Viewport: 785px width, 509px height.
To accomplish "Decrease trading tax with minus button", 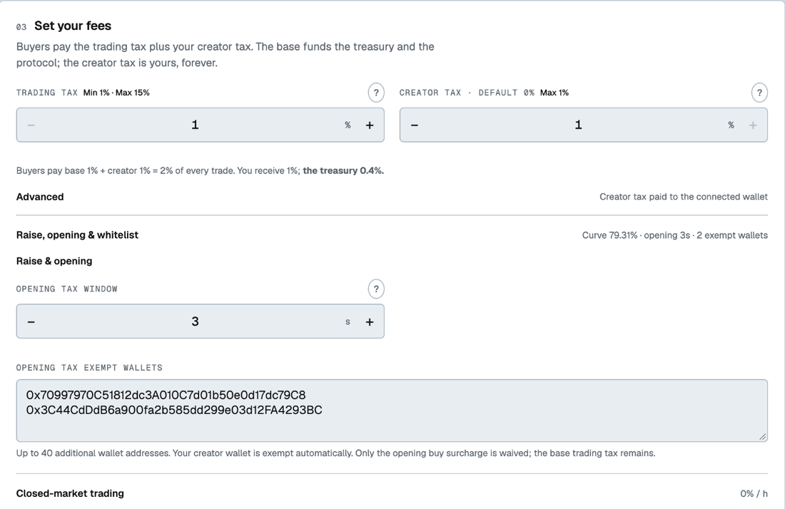I will coord(31,125).
